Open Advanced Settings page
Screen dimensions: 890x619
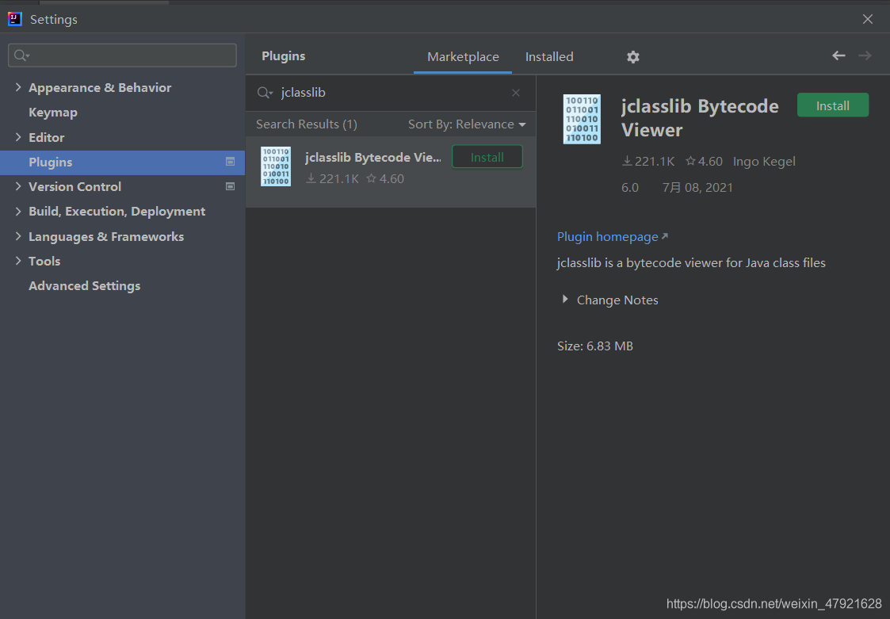85,285
